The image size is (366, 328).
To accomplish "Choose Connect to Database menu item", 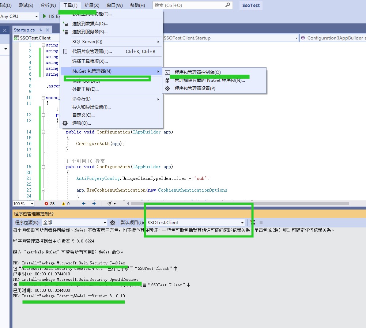I will pyautogui.click(x=90, y=24).
